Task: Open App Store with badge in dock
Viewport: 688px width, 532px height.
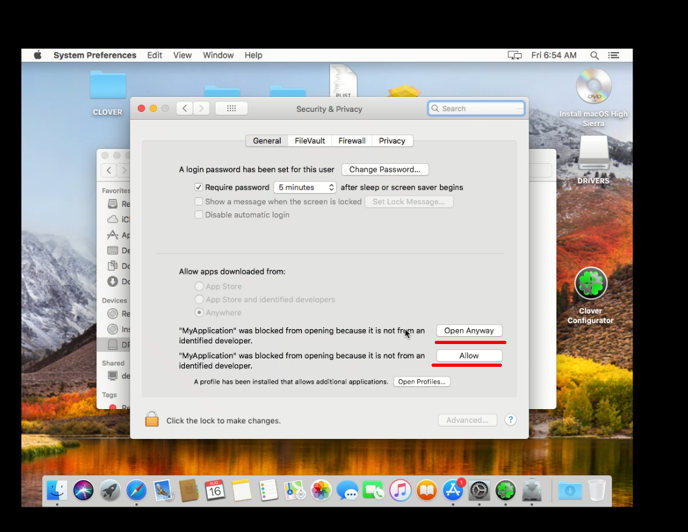Action: (453, 490)
